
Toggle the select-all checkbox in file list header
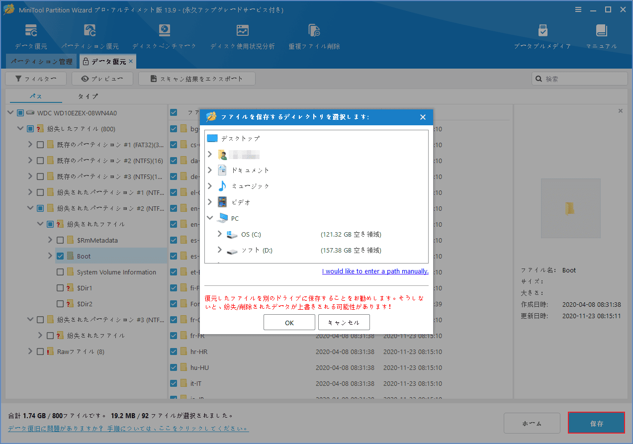(174, 112)
